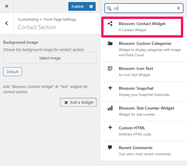187x166 pixels.
Task: Choose Blossom: Custom Categories folder icon
Action: 110,43
